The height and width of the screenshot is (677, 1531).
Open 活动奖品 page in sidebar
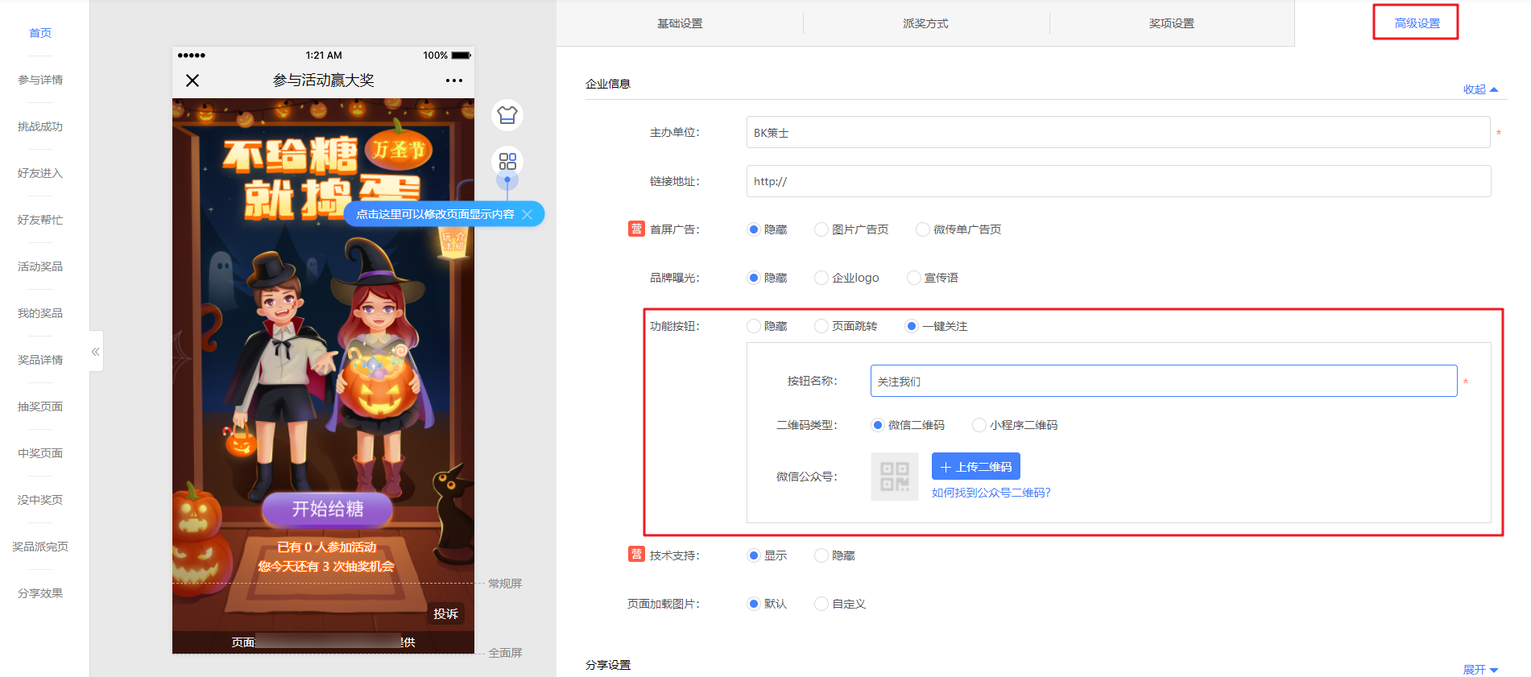pos(40,266)
